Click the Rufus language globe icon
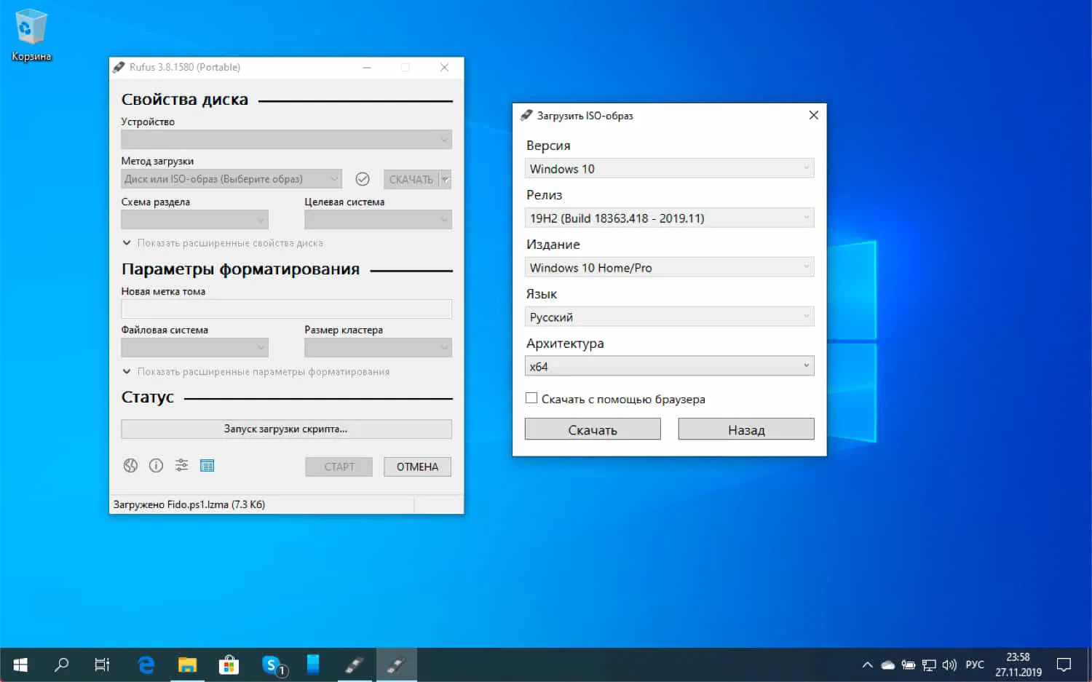The image size is (1092, 682). coord(130,466)
